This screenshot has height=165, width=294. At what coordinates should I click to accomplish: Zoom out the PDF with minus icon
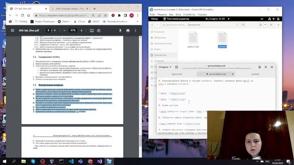[64, 31]
